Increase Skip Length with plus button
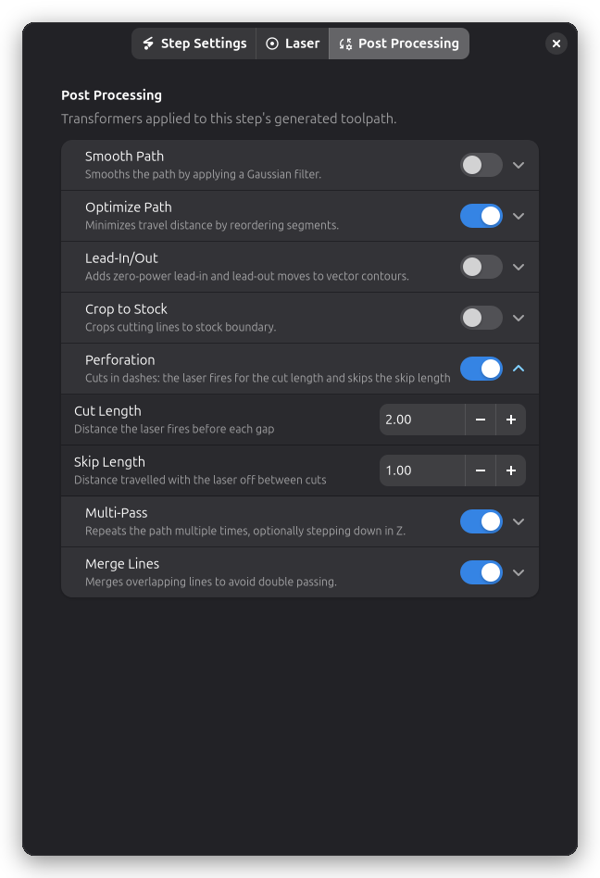The image size is (600, 878). [x=511, y=470]
